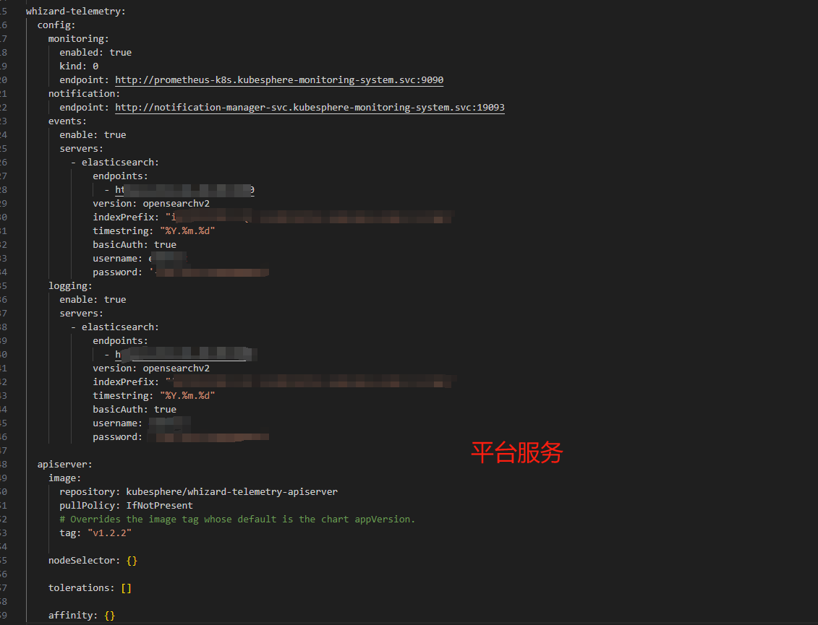Click 'version: opensearchv2' in the events section
Screen dimensions: 818x625
[x=151, y=203]
